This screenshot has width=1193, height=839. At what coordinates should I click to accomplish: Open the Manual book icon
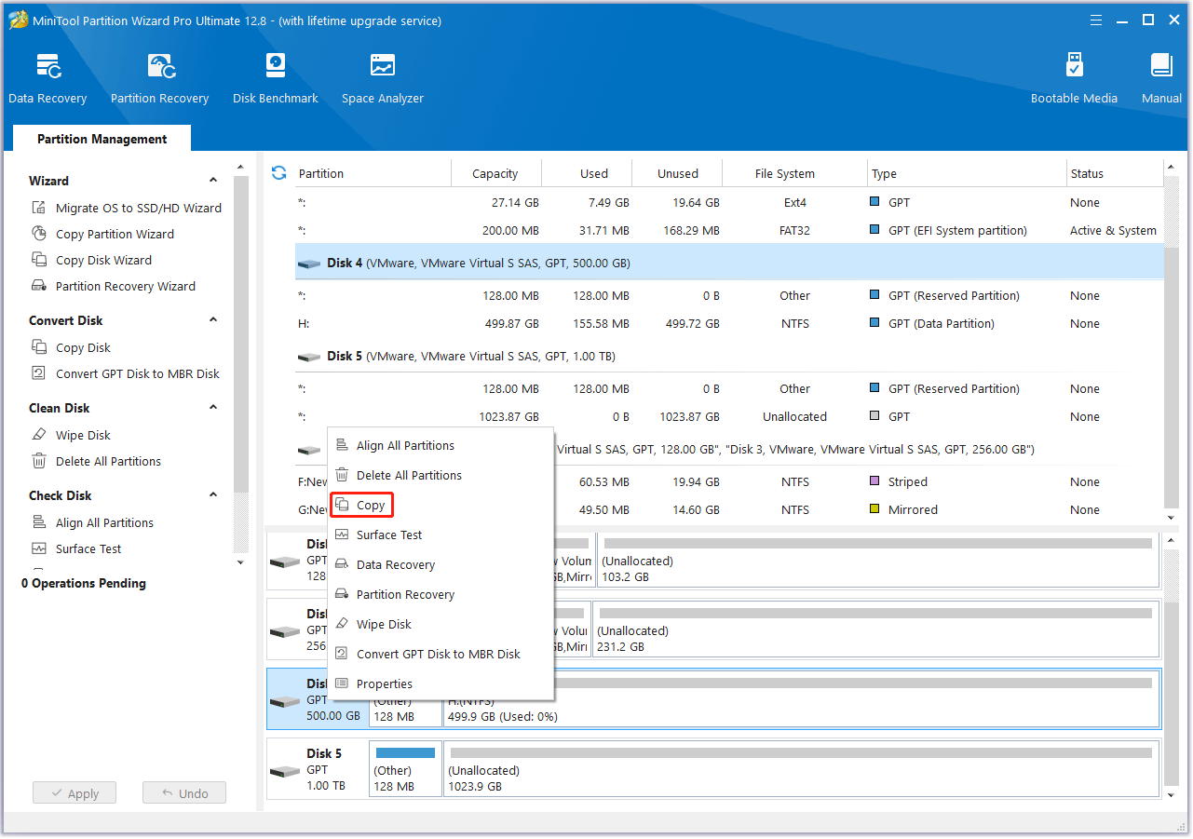coord(1161,78)
